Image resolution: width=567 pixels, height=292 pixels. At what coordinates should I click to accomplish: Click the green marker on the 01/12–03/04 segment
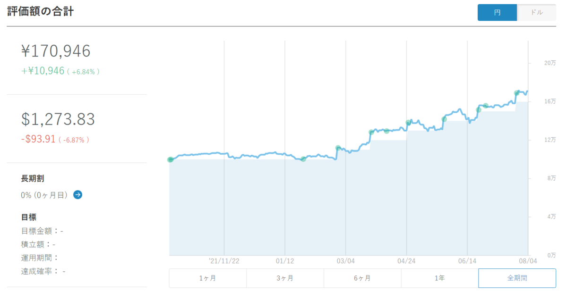[303, 159]
